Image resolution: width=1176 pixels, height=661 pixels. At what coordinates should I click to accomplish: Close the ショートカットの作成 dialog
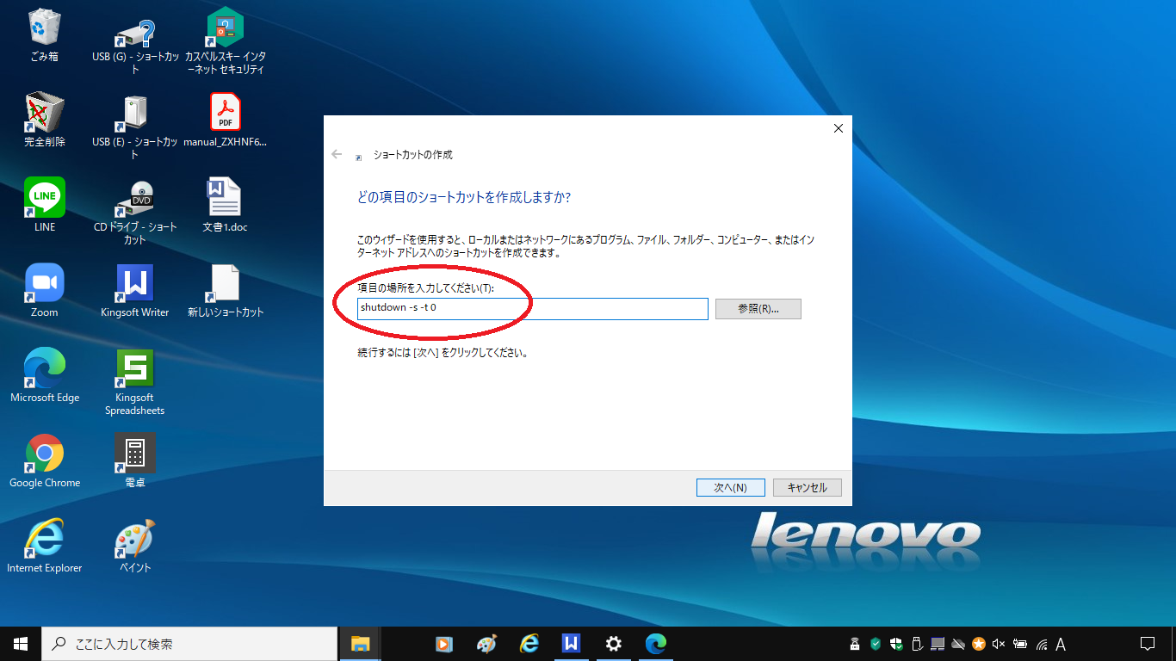[838, 128]
